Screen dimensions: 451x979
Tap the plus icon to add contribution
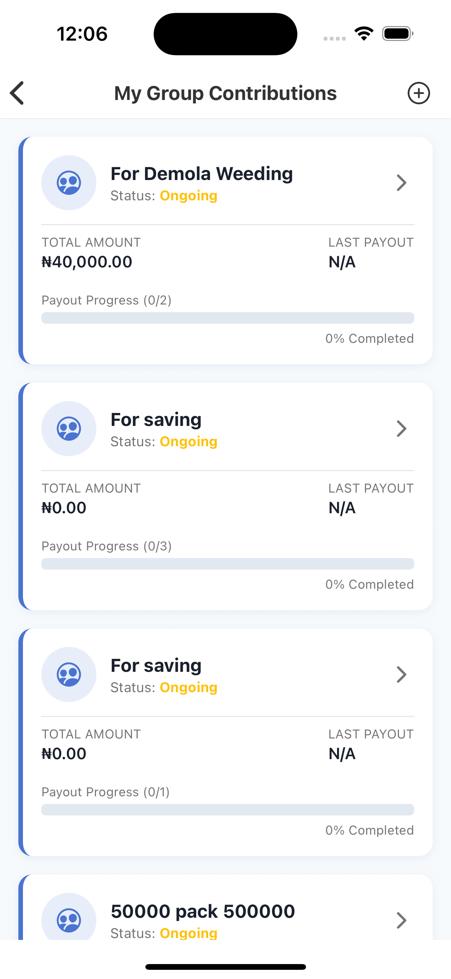(418, 93)
